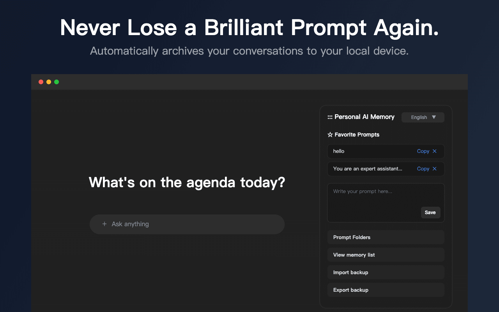Open View memory list
The image size is (499, 312).
386,255
